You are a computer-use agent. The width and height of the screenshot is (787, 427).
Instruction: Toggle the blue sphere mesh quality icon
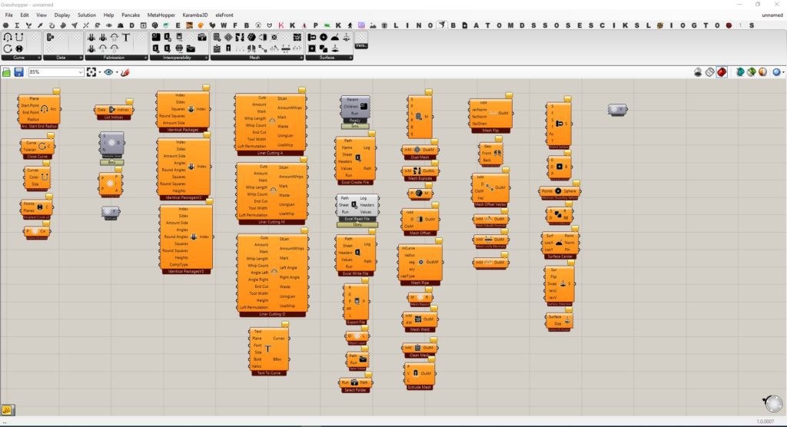[x=776, y=72]
